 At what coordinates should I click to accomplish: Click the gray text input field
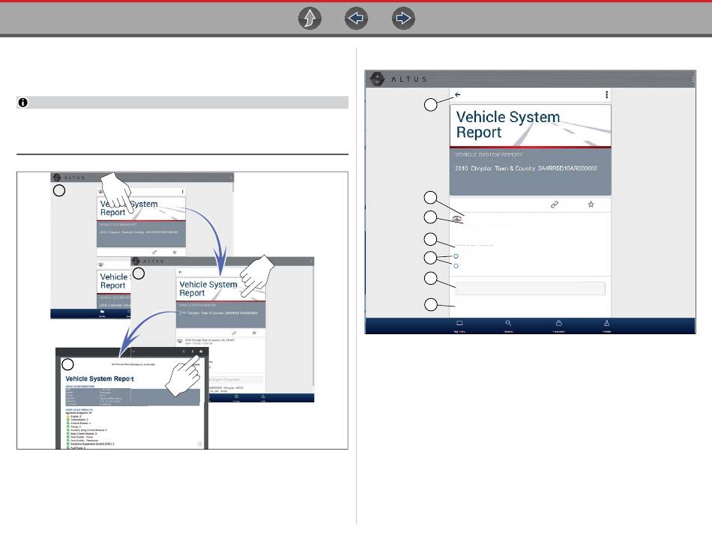tap(530, 288)
